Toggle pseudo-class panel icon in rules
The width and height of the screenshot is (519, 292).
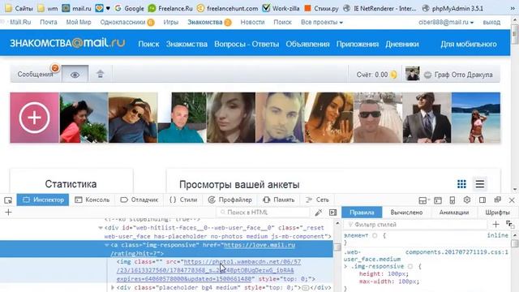coord(509,225)
